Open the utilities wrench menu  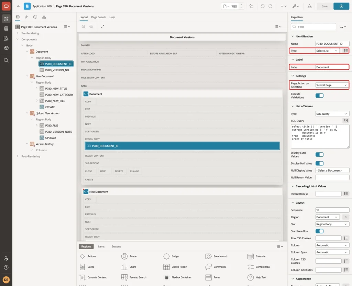point(295,6)
